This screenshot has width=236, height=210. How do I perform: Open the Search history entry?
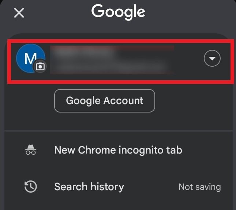point(89,187)
